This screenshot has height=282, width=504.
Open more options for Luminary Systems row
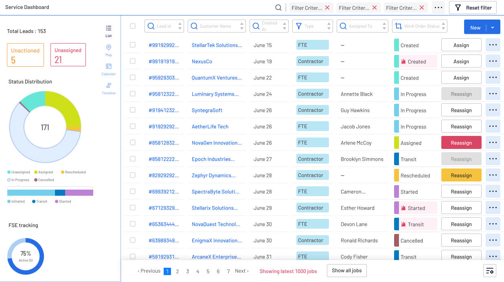tap(493, 94)
